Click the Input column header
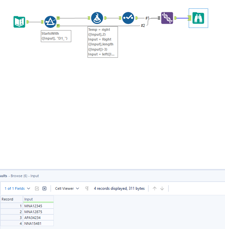225x229 pixels. [x=38, y=199]
